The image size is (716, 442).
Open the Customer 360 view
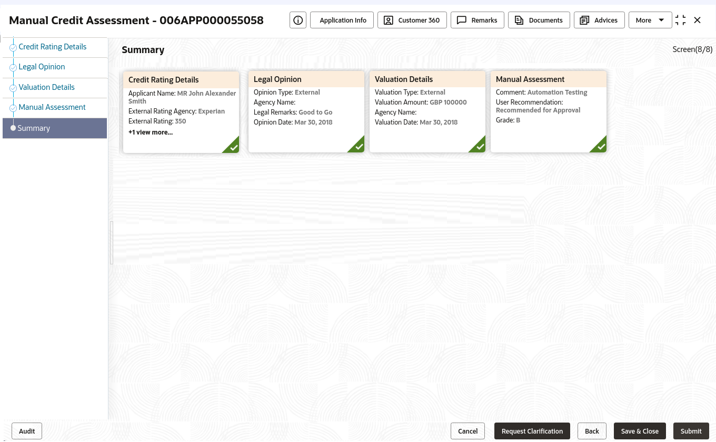412,20
